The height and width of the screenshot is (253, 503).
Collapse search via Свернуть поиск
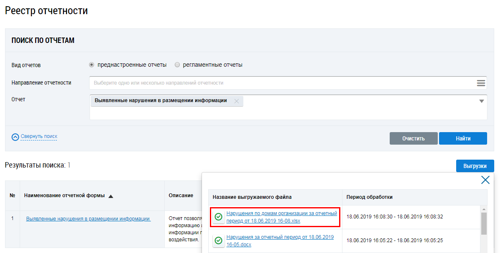click(x=39, y=136)
